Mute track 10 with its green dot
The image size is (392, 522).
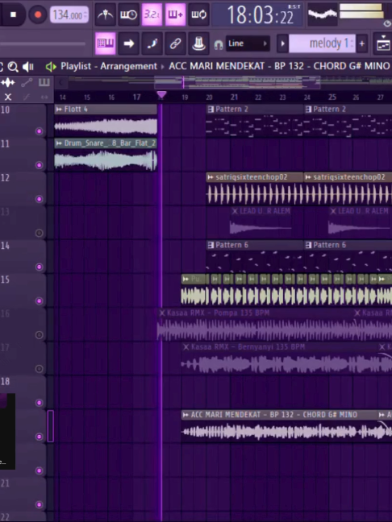39,131
